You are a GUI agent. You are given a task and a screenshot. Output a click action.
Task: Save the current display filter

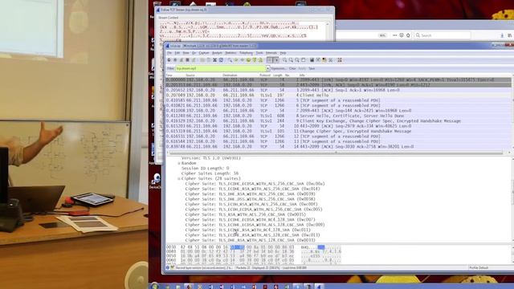[x=312, y=68]
